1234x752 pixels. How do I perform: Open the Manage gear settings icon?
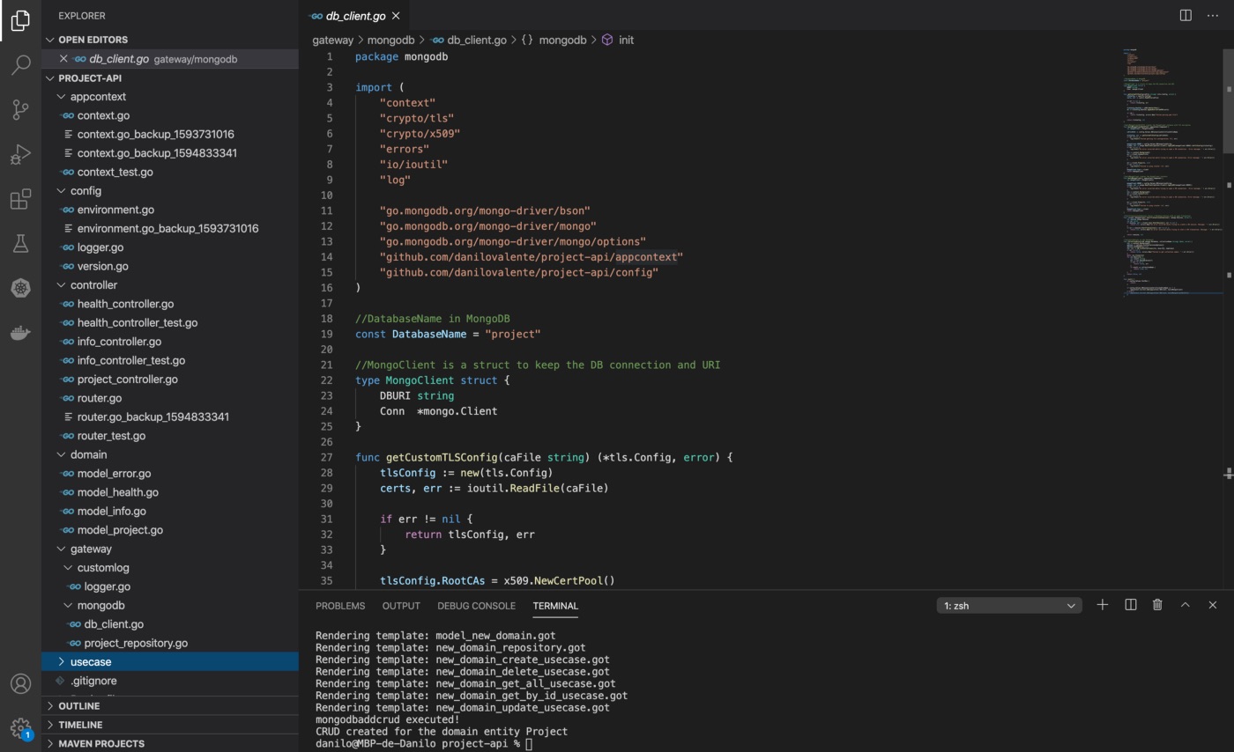pos(20,727)
